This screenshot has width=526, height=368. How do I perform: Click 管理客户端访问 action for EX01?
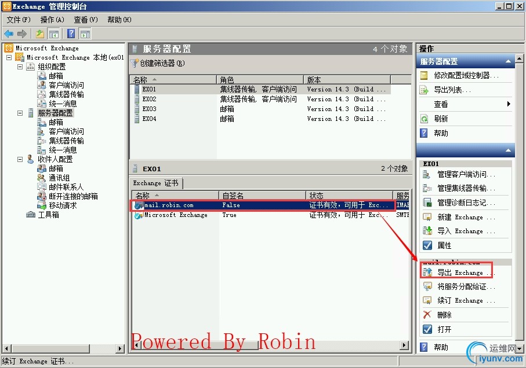pos(466,174)
